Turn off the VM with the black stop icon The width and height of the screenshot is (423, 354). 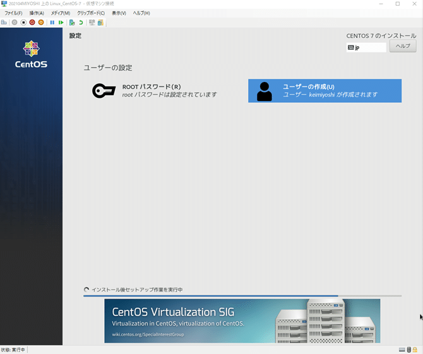(23, 22)
